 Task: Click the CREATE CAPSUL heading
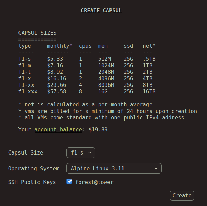[x=101, y=10]
